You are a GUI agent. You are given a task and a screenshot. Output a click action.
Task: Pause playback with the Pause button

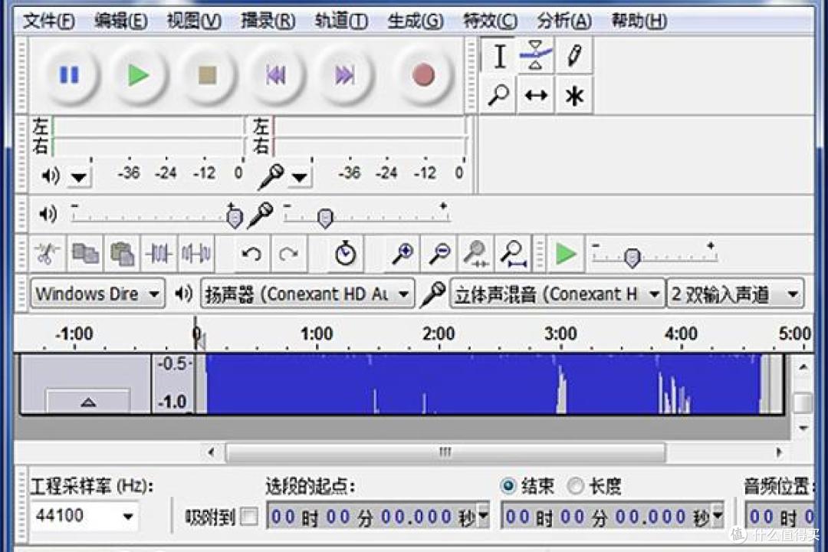coord(69,75)
